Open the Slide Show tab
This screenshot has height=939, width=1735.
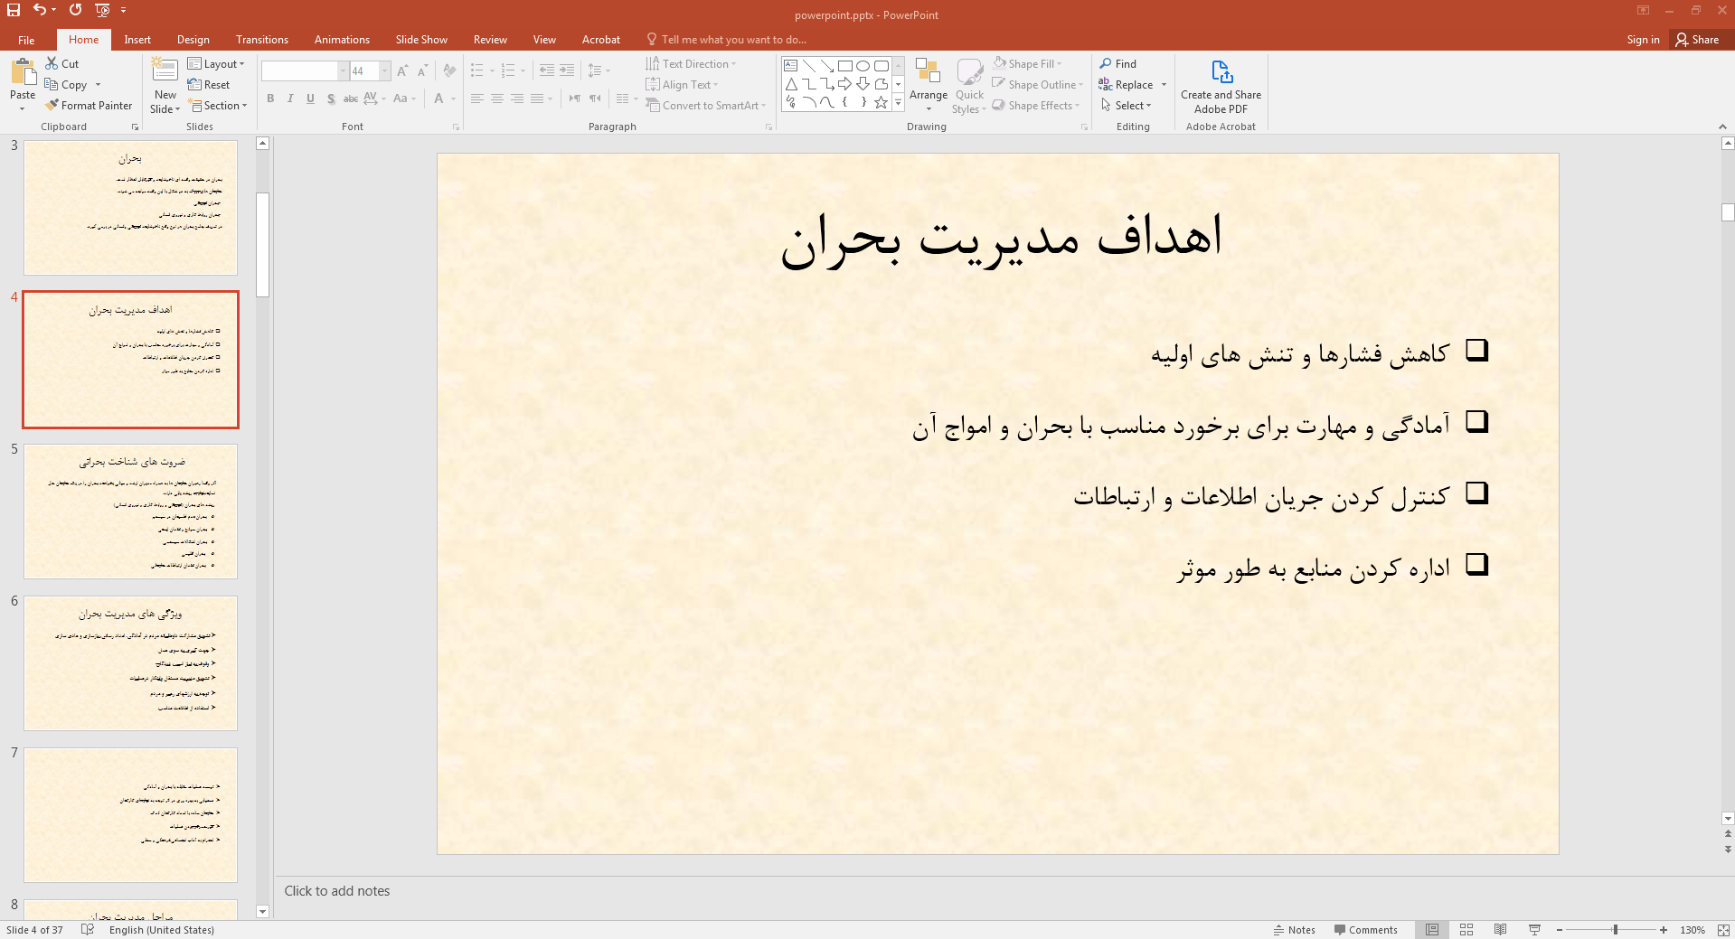[421, 40]
